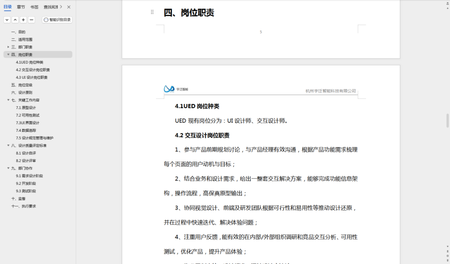Viewport: 450px width, 264px height.
Task: Click the vertical scrollbar thumb
Action: point(447,120)
